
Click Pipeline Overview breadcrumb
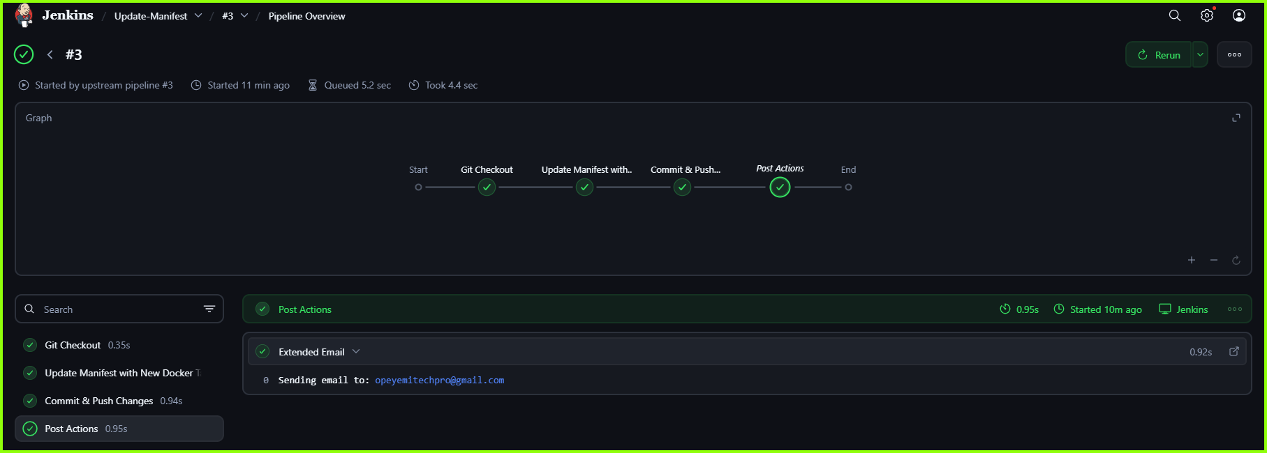point(306,16)
